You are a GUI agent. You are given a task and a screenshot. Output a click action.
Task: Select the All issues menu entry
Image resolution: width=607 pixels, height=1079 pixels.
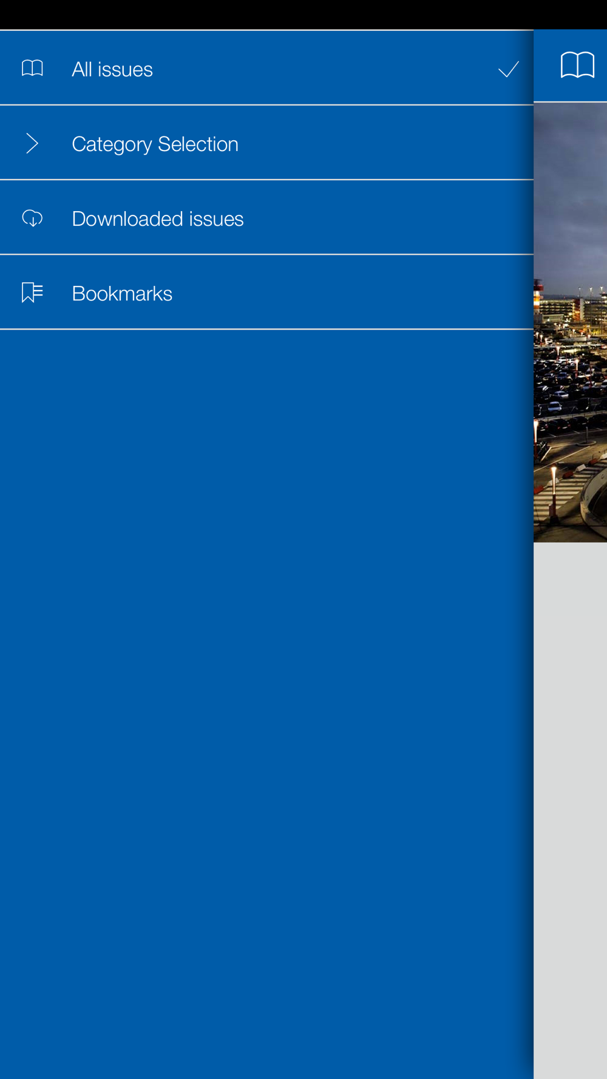pos(266,68)
